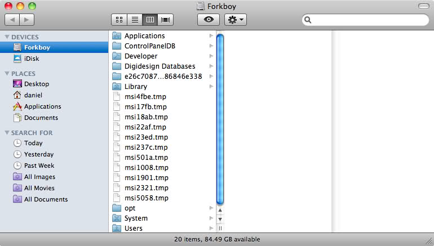Go forward with the right arrow
The image size is (434, 246).
[27, 20]
